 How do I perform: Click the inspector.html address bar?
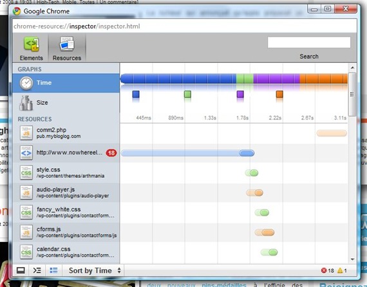coord(184,26)
